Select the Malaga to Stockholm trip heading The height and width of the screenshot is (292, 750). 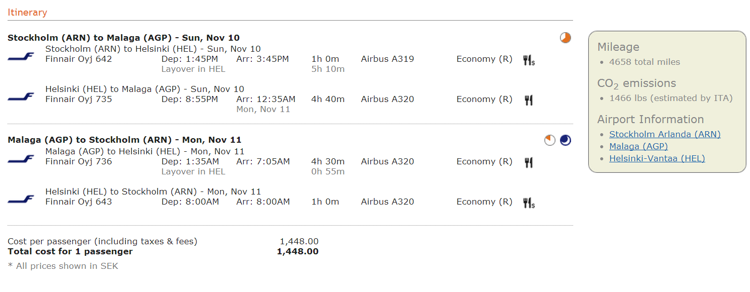[125, 140]
